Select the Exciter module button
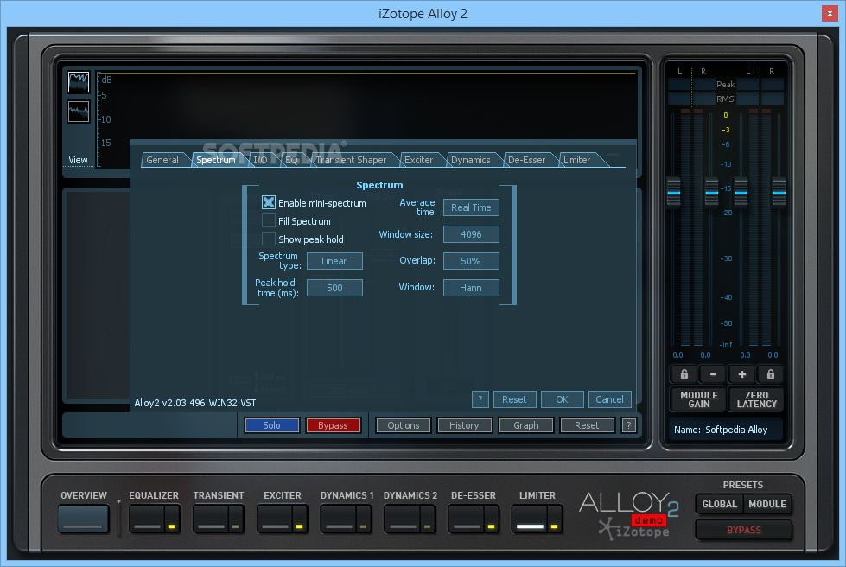 tap(275, 519)
